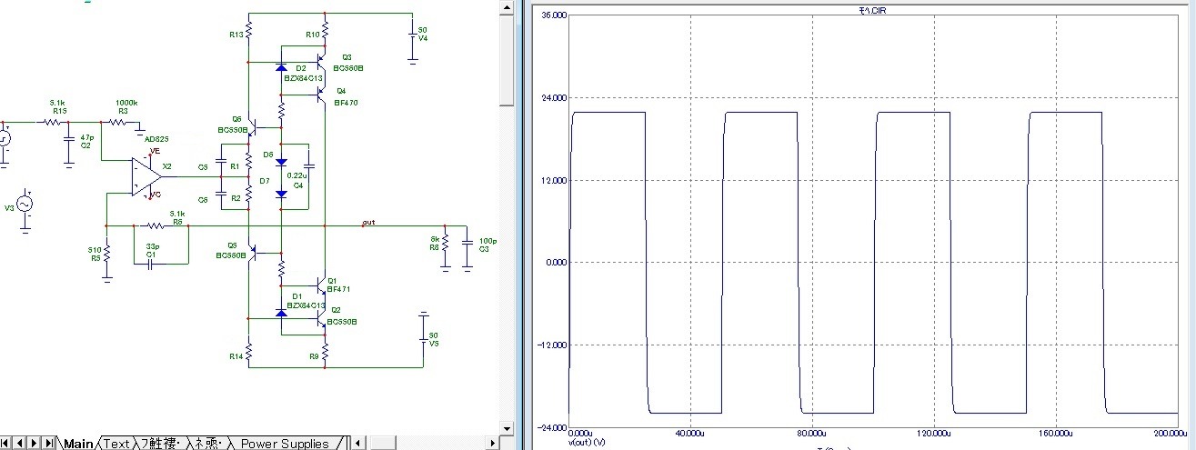Click the 'out' node label
1196x450 pixels.
click(368, 222)
